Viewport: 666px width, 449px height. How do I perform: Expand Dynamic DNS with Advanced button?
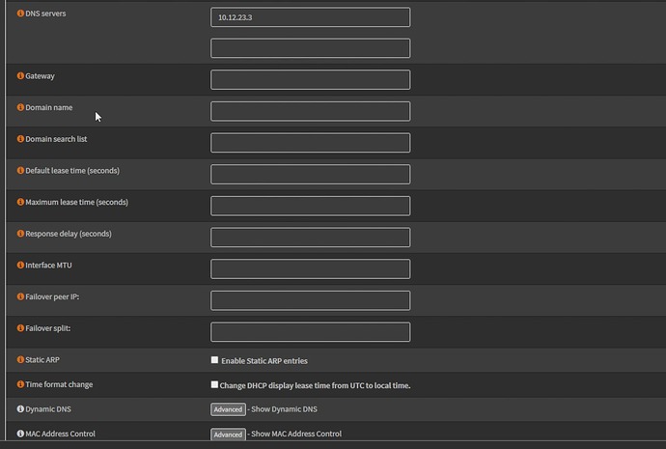coord(228,409)
